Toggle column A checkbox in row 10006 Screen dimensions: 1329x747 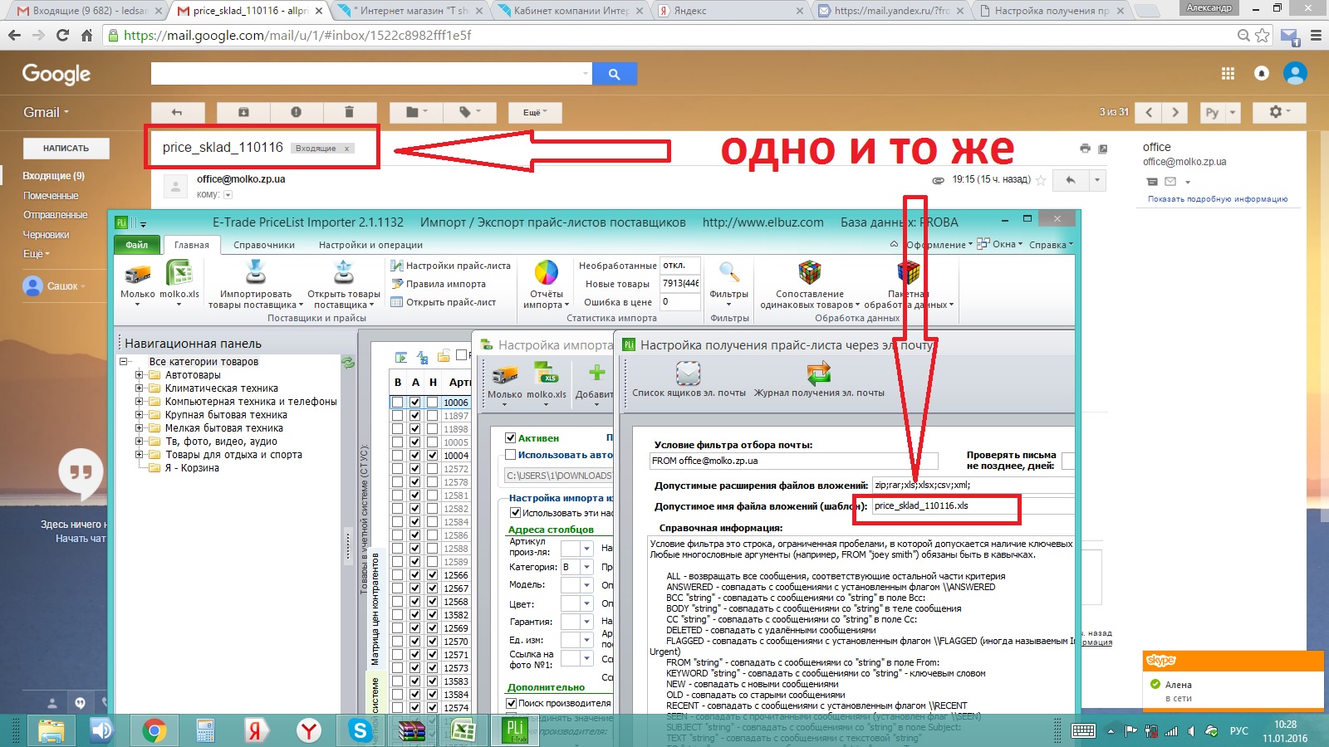(415, 403)
